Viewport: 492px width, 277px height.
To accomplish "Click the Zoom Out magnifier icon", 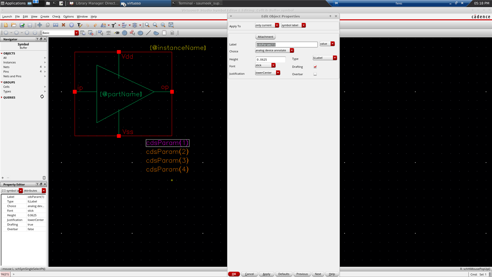I will pos(155,25).
